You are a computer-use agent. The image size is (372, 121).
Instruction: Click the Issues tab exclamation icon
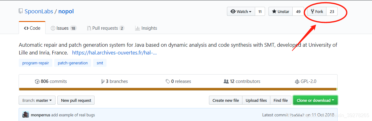point(53,28)
